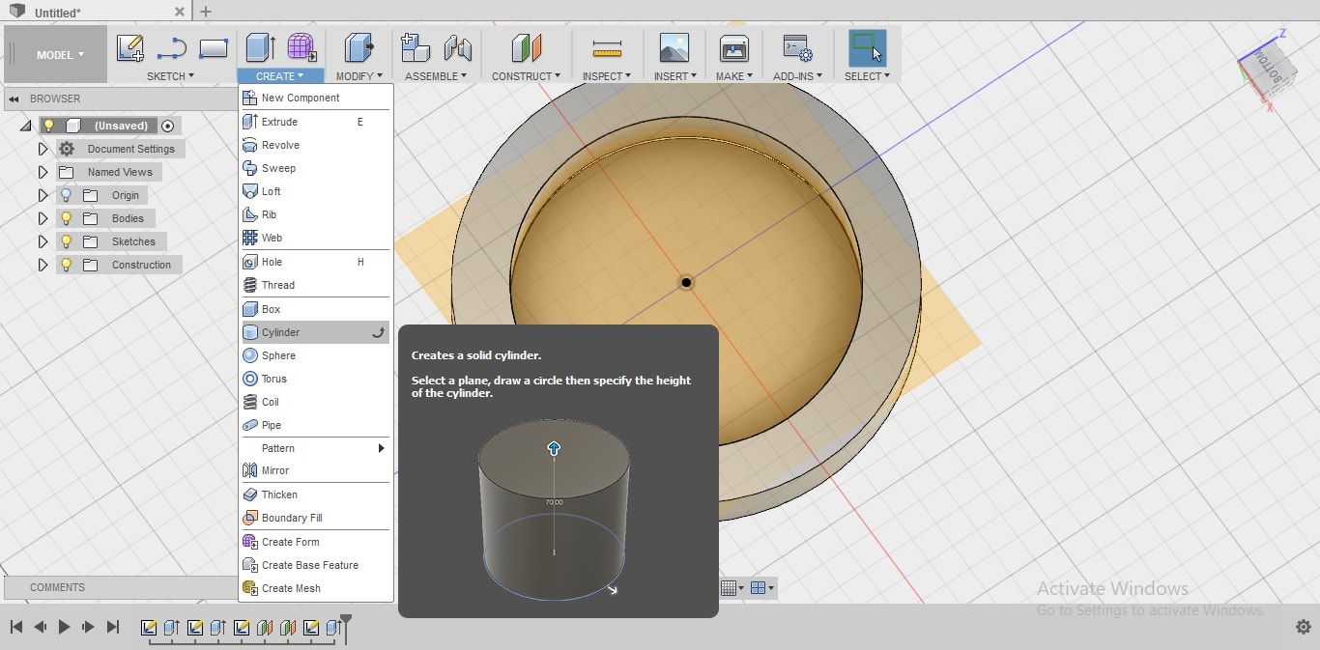The image size is (1320, 650).
Task: Click the 3D Print make toolbar icon
Action: tap(734, 48)
